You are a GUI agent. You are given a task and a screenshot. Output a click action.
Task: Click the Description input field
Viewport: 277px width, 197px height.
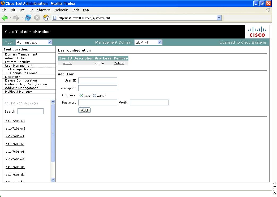98,88
